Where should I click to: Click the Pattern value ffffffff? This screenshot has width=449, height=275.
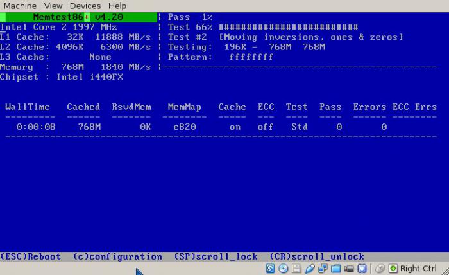click(251, 57)
